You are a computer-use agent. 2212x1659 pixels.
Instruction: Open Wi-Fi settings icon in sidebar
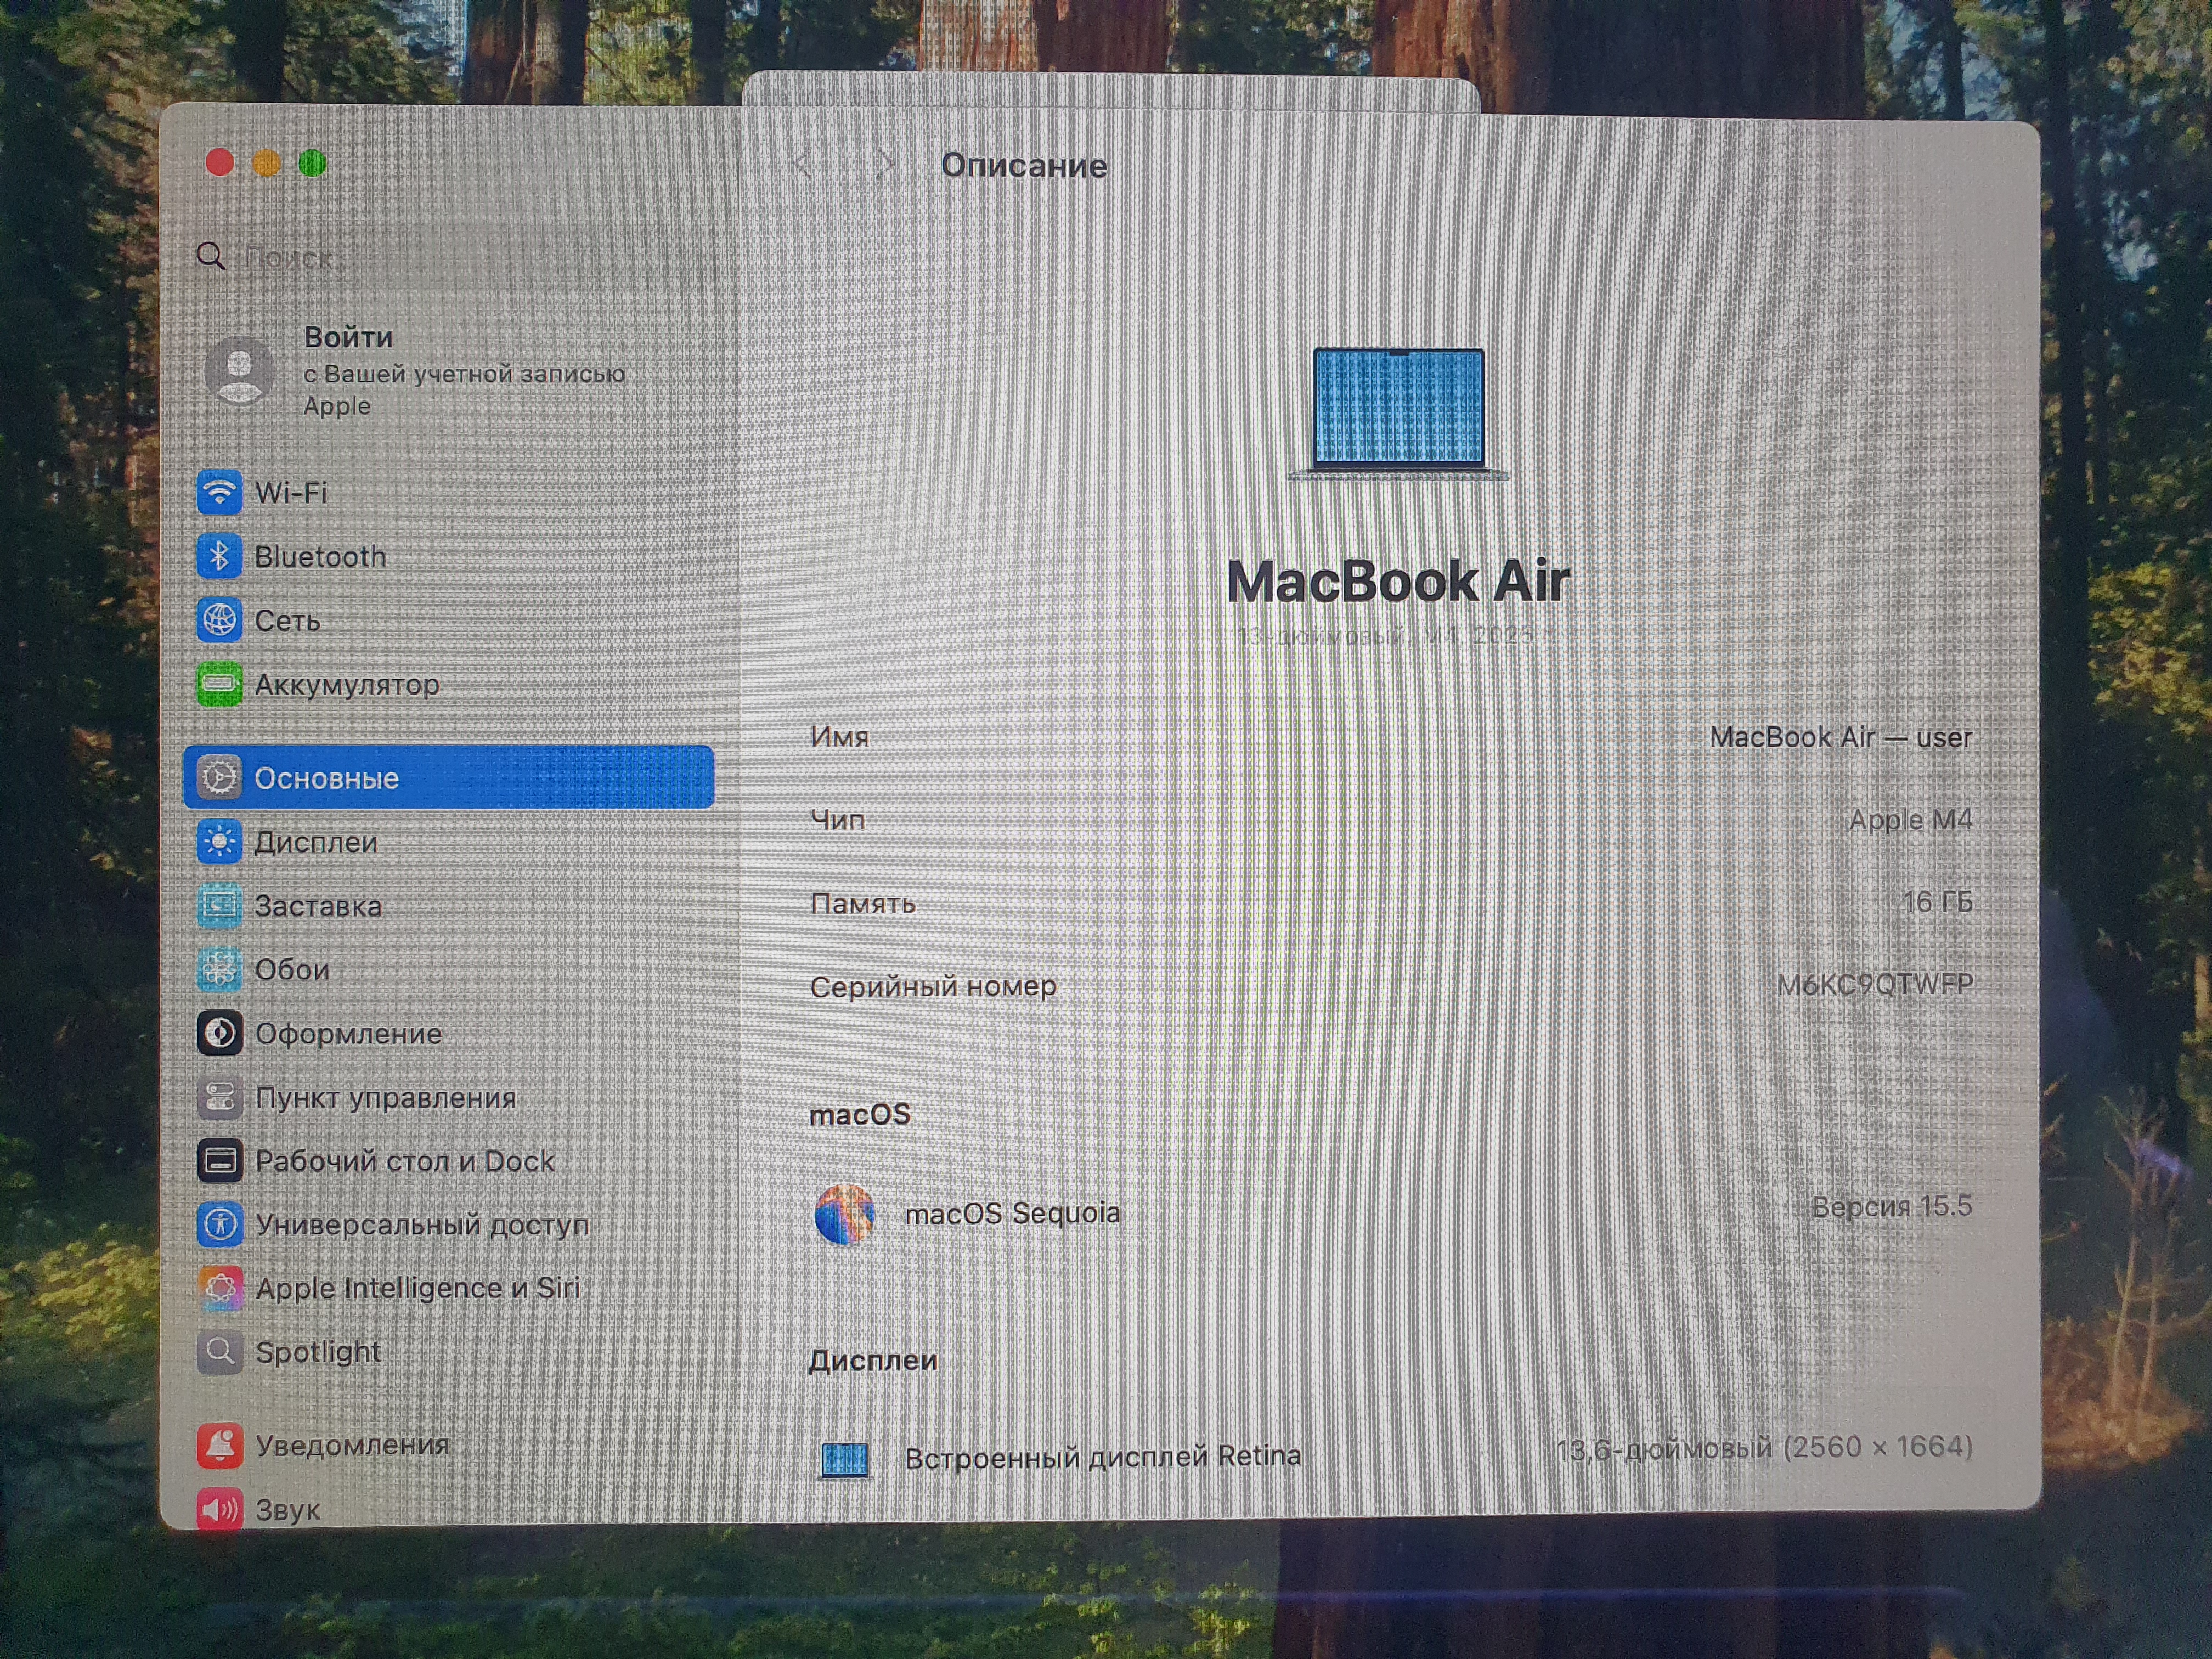(x=219, y=492)
